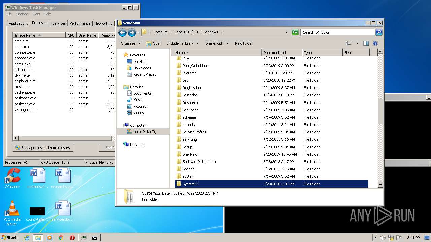Click the Explorer Forward navigation arrow

[132, 32]
